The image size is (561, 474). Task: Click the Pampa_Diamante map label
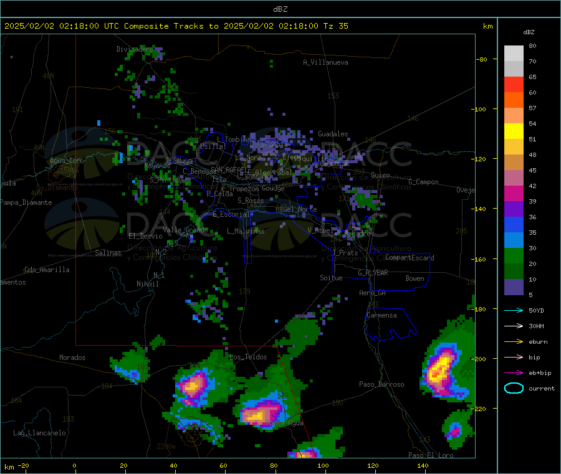tap(26, 202)
